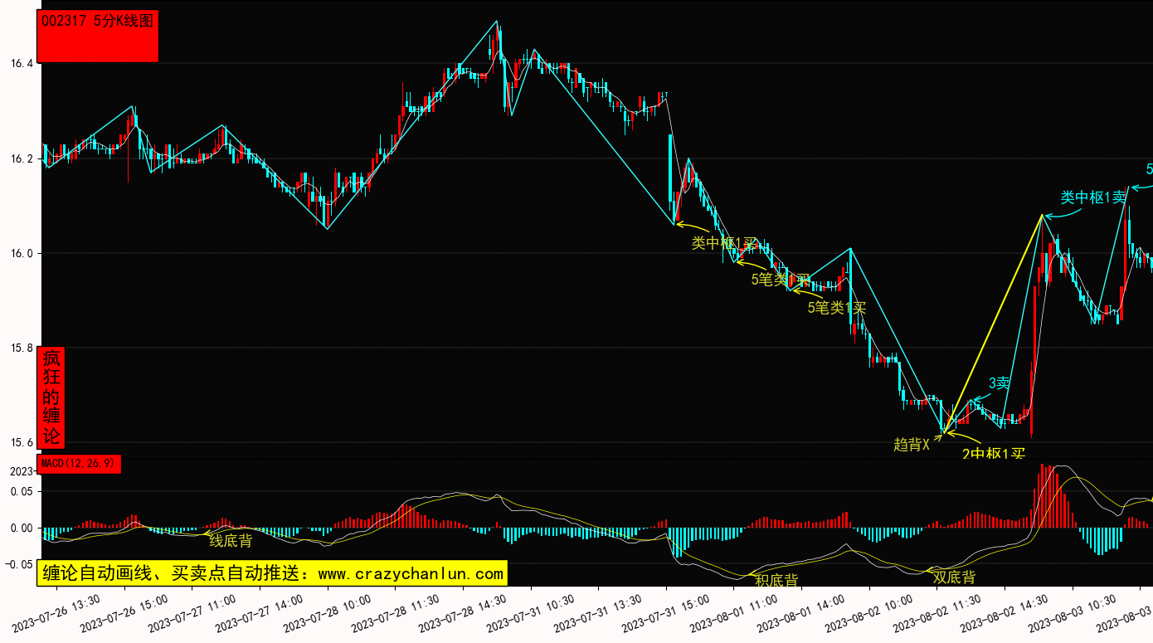This screenshot has width=1153, height=643.
Task: Click the 0.05 MACD axis value
Action: pos(22,491)
